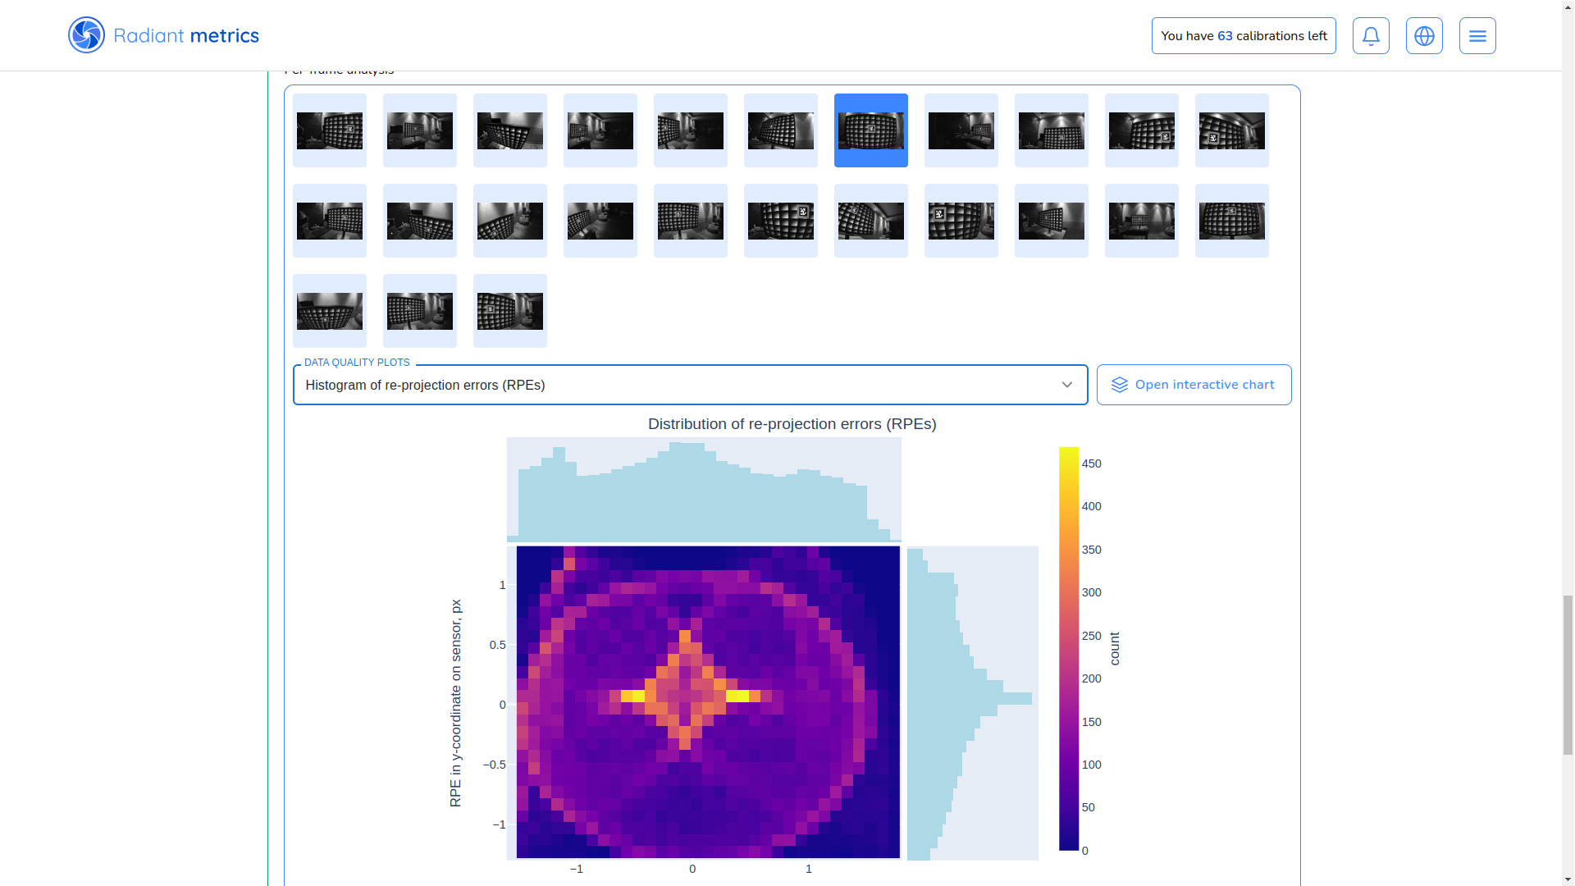Open Histogram of re-projection errors combo box
The height and width of the screenshot is (886, 1575).
click(673, 385)
